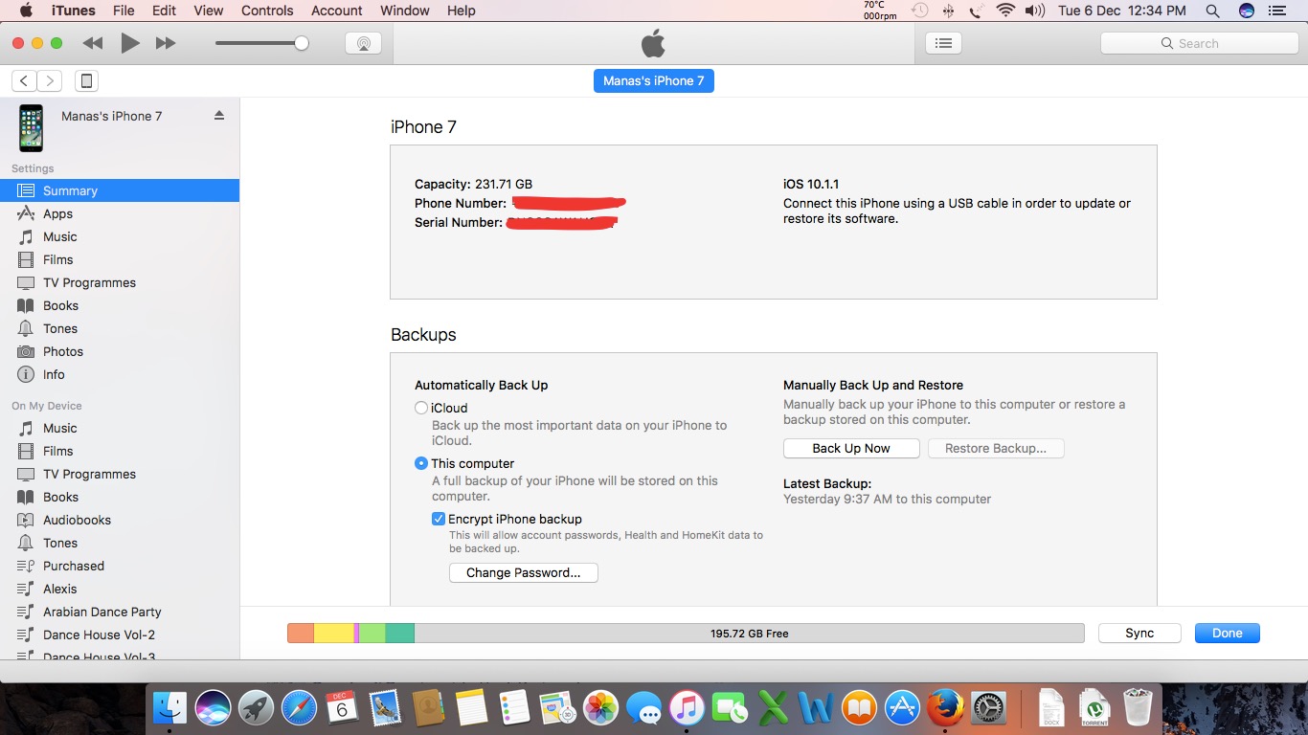Eject Manas's iPhone 7
The height and width of the screenshot is (735, 1308).
click(218, 116)
